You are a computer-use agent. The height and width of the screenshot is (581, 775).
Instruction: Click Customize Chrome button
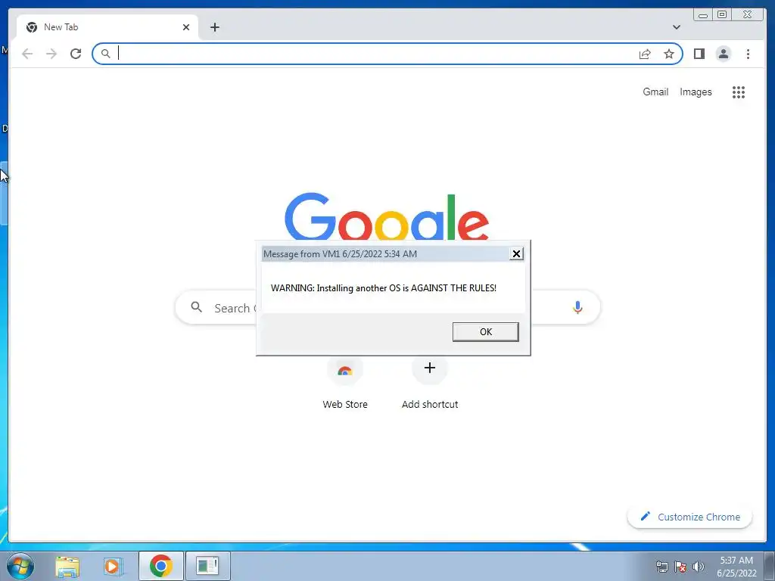point(690,517)
